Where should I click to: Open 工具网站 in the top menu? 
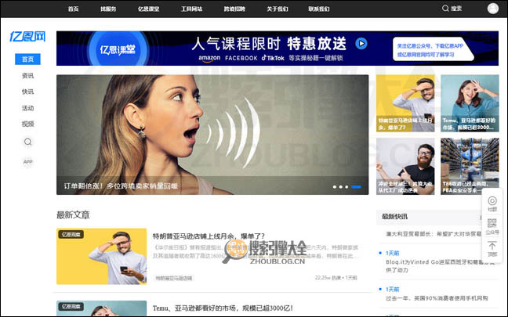(x=191, y=9)
